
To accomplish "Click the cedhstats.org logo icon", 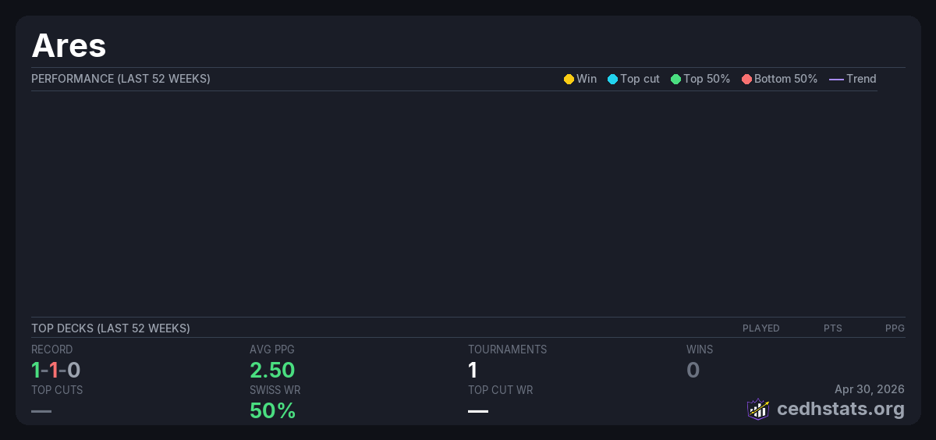I will tap(758, 409).
